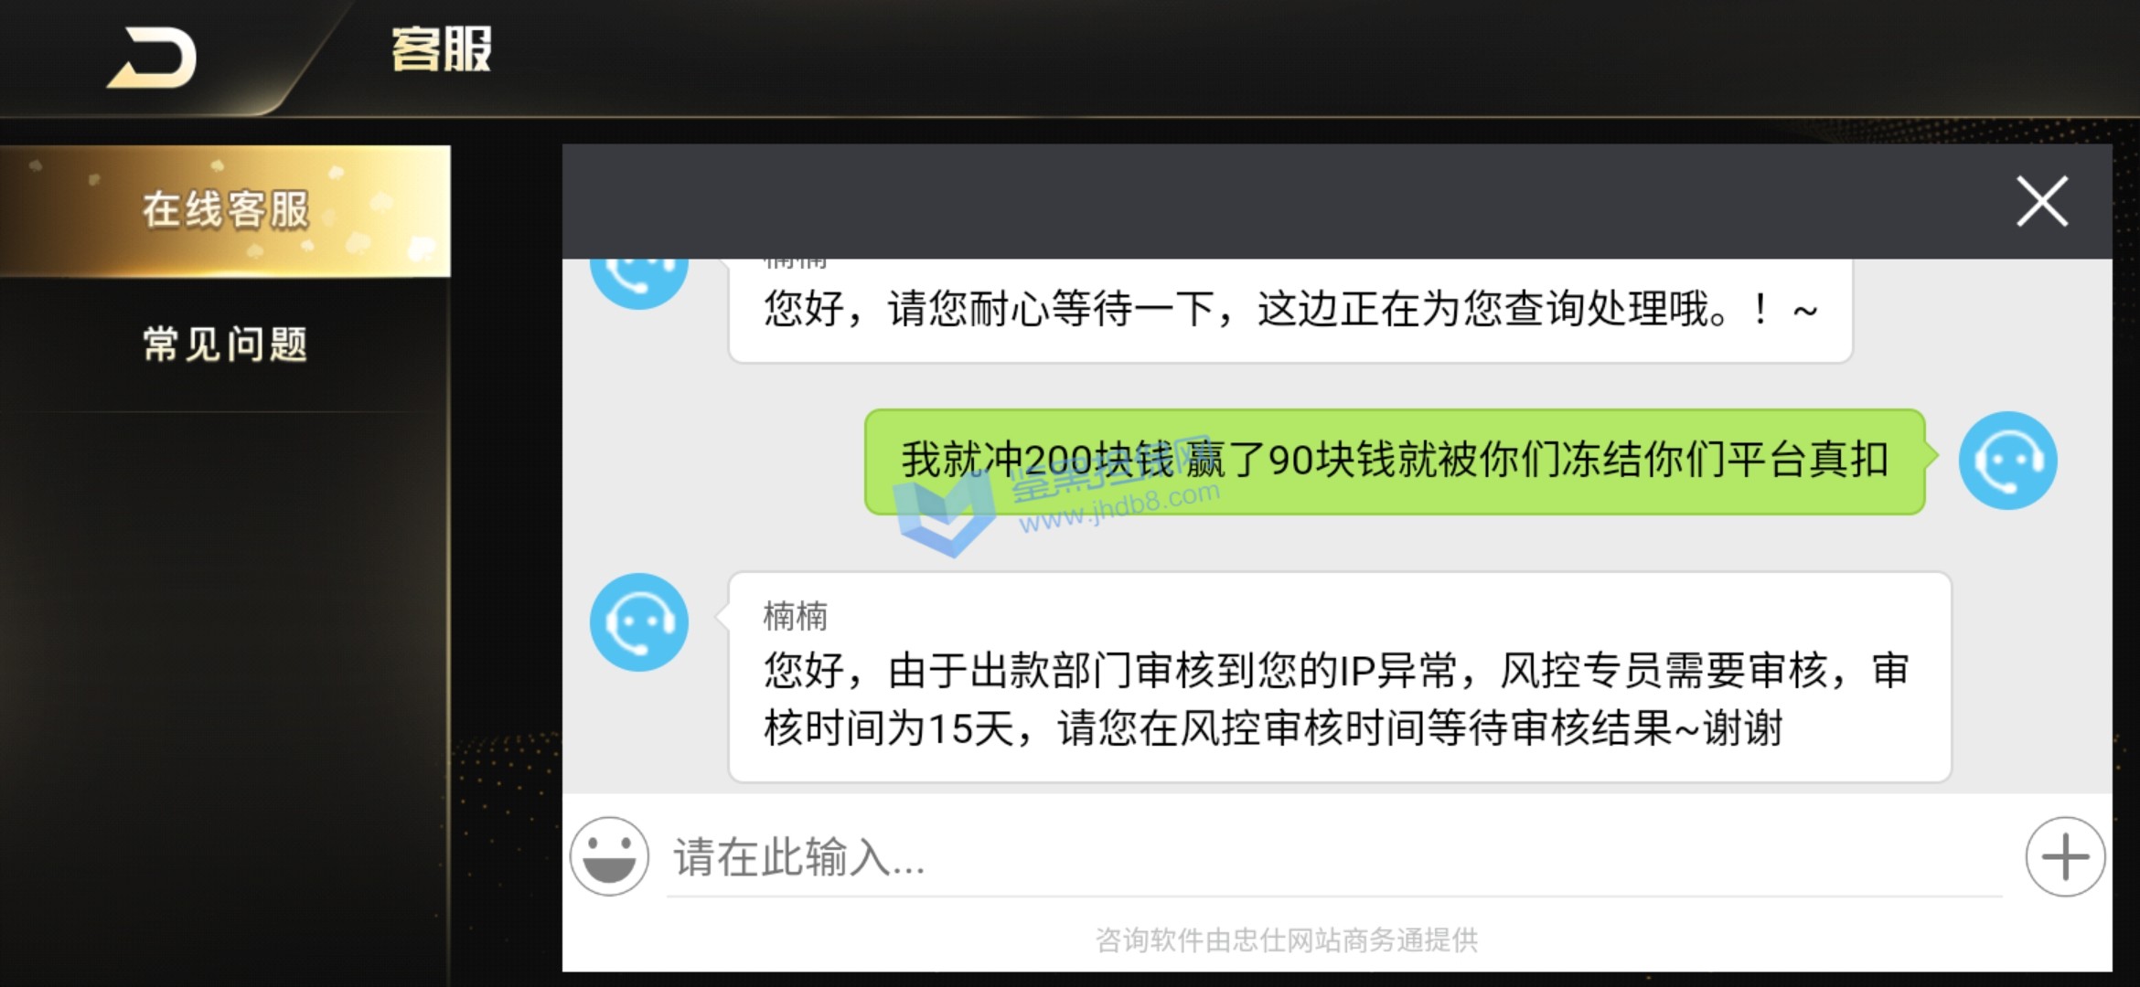2140x987 pixels.
Task: Click the www.jhdb8.com watermark
Action: point(1119,507)
